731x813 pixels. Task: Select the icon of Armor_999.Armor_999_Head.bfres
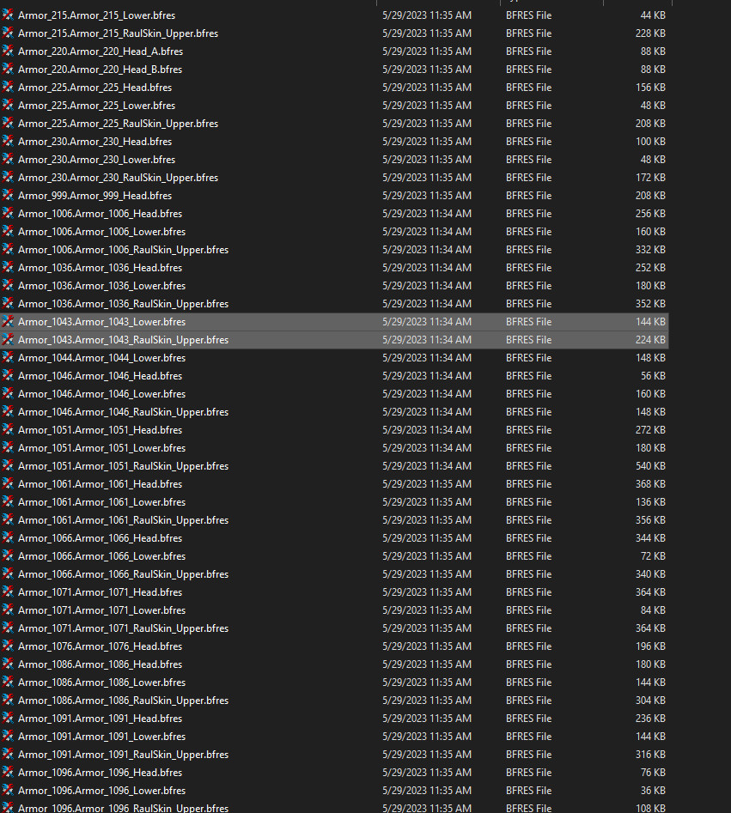[8, 196]
